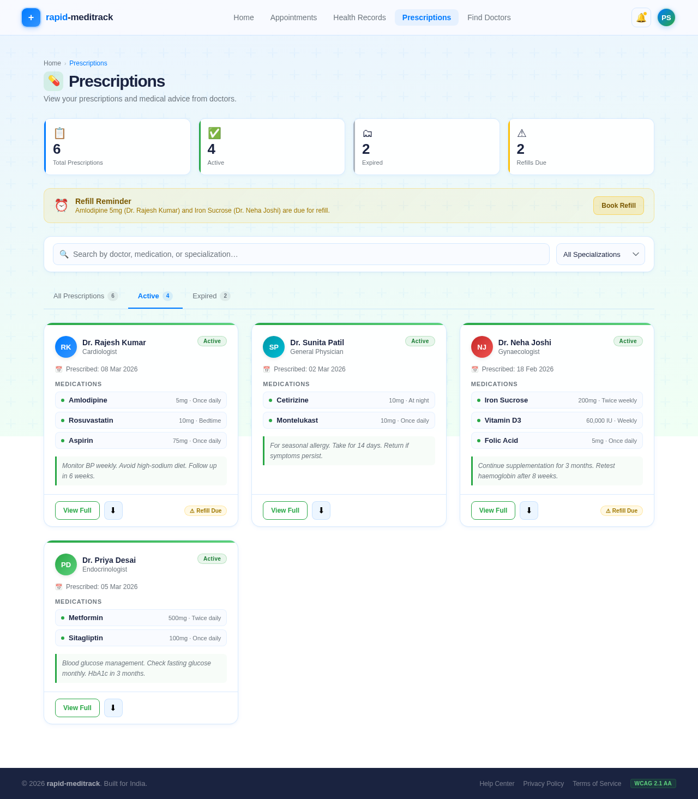Viewport: 698px width, 799px height.
Task: Click the download icon on Dr. Priya Desai's card
Action: pos(113,708)
